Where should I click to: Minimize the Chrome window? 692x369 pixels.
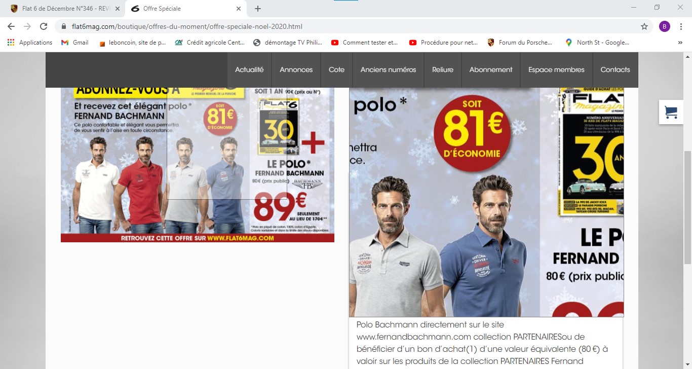[634, 8]
